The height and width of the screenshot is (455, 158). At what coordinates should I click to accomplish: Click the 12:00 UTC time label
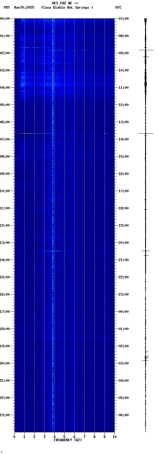click(123, 105)
